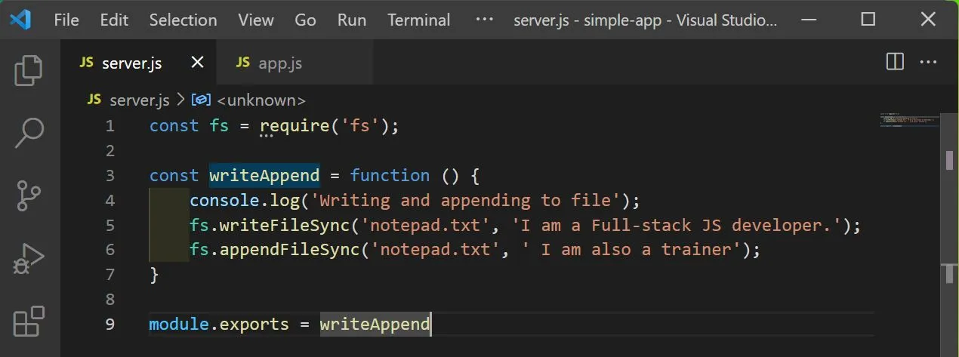Screen dimensions: 959x357
Task: Open the Run and Debug view icon
Action: point(29,259)
